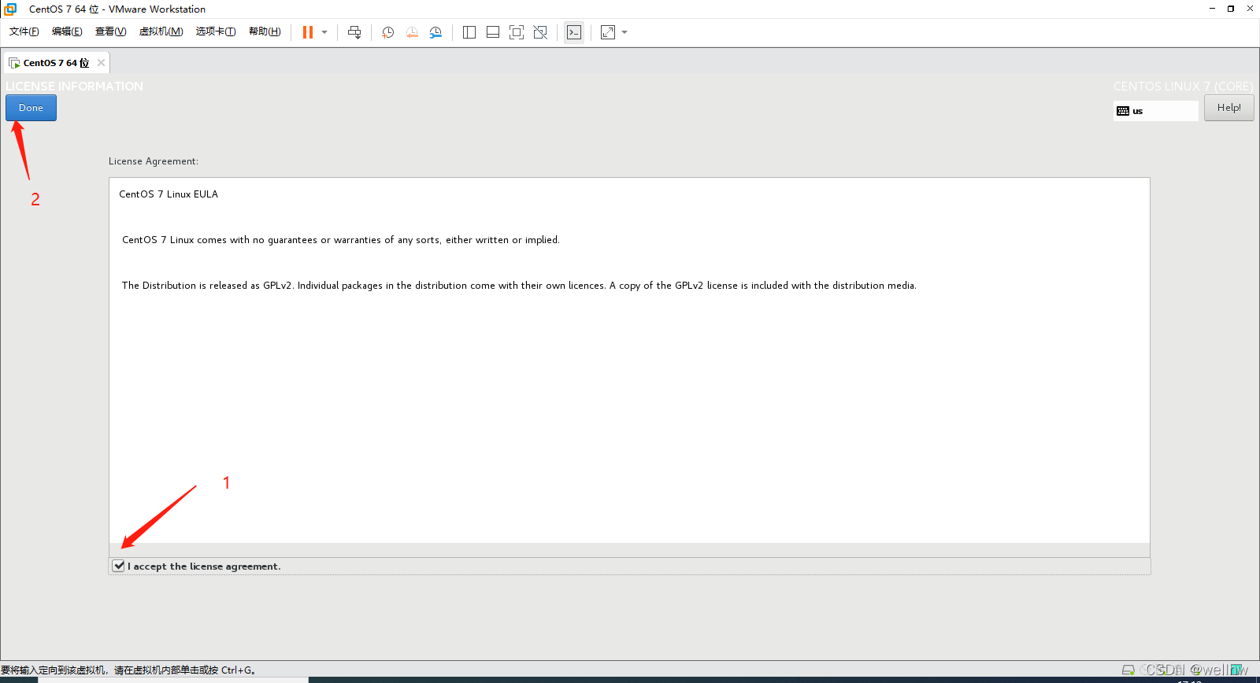This screenshot has width=1260, height=683.
Task: Open the power options dropdown arrow beside pause
Action: coord(324,32)
